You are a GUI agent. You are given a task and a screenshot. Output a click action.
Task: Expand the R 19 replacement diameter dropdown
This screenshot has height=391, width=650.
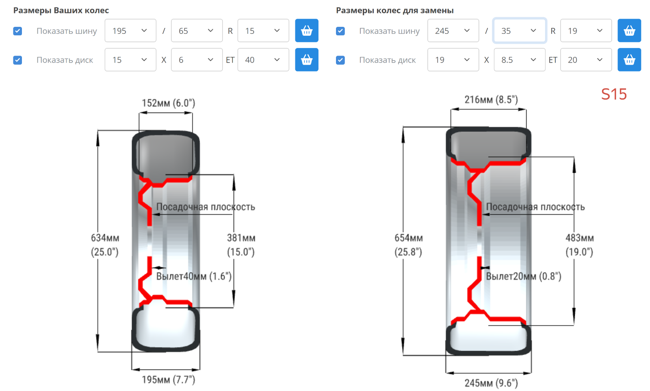(x=585, y=30)
